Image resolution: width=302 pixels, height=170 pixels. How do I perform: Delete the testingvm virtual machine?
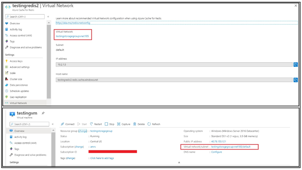[x=139, y=124]
